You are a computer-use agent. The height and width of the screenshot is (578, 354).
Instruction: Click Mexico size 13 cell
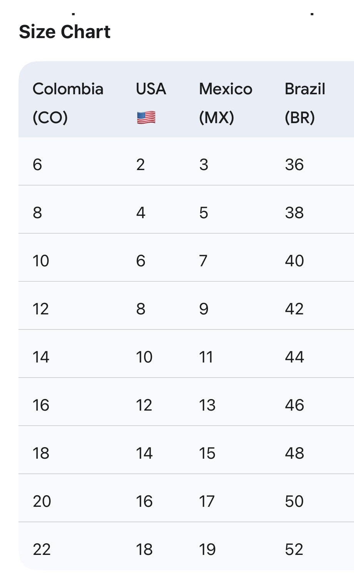coord(207,405)
